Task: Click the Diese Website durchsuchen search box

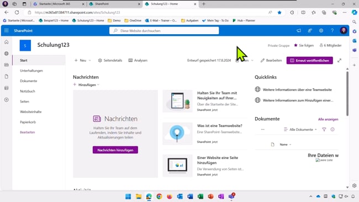Action: coord(164,31)
